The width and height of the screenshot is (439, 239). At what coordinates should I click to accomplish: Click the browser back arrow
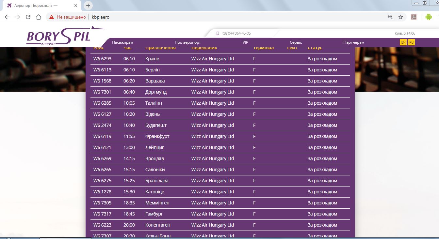[x=7, y=17]
